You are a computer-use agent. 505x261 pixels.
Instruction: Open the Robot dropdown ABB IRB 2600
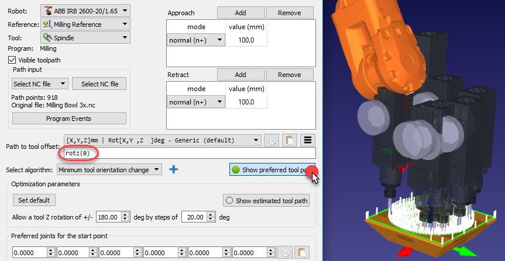[85, 10]
